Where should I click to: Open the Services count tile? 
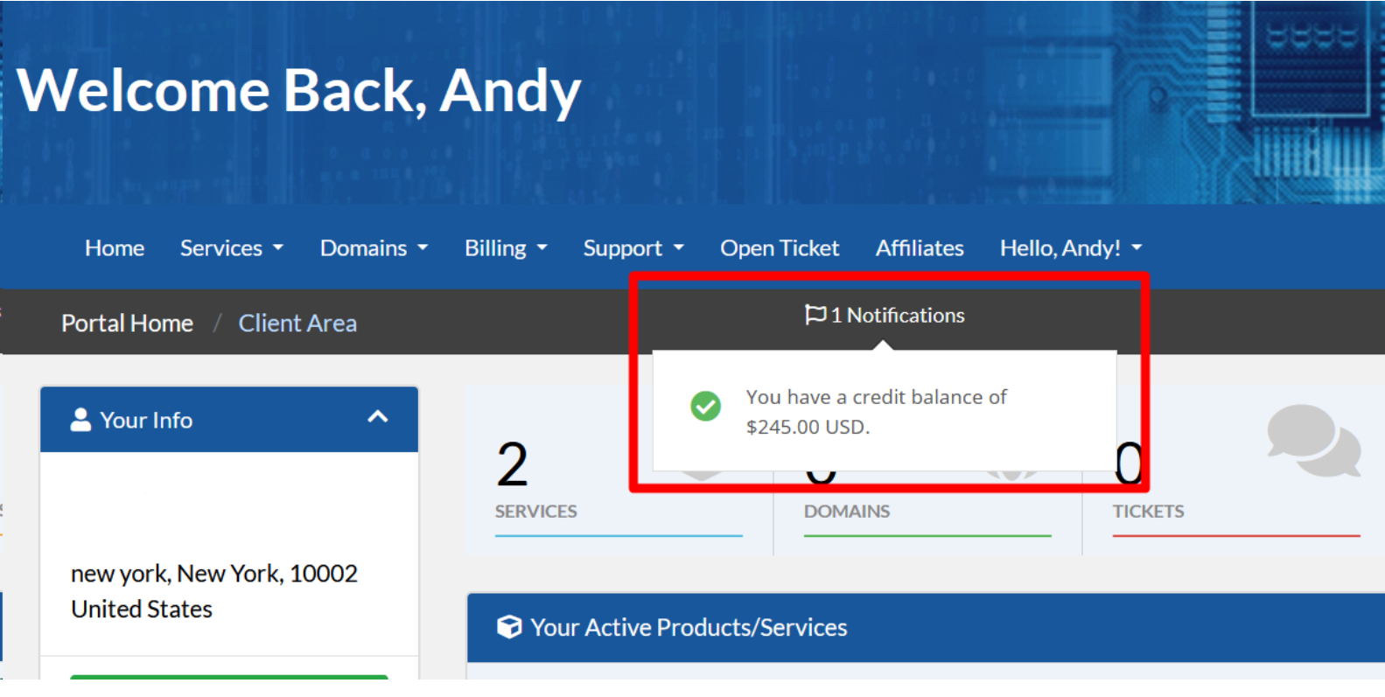pos(535,511)
